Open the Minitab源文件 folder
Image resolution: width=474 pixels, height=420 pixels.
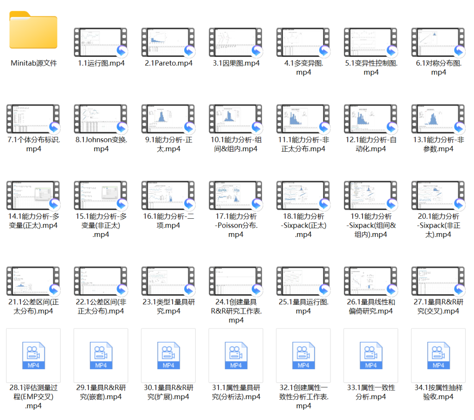pos(33,31)
